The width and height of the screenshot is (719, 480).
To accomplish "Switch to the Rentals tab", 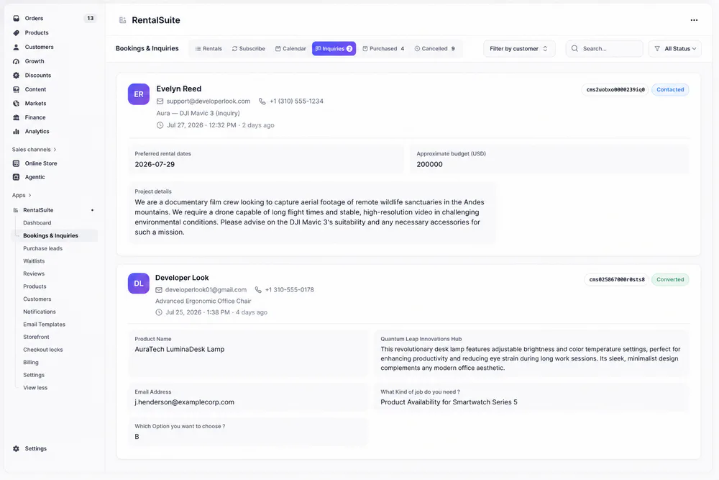I will (x=209, y=49).
